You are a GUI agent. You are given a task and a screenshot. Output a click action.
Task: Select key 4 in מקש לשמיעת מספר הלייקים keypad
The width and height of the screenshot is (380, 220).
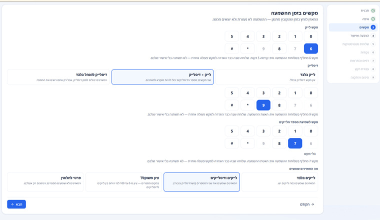coord(247,131)
